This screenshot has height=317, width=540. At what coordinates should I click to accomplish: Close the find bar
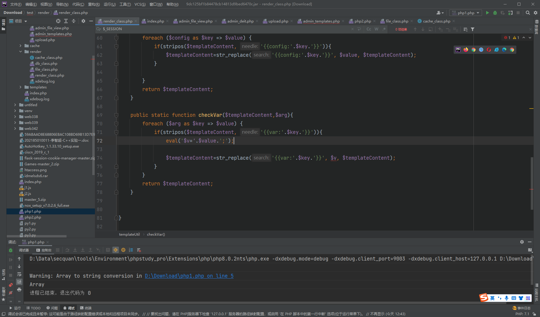[x=530, y=29]
